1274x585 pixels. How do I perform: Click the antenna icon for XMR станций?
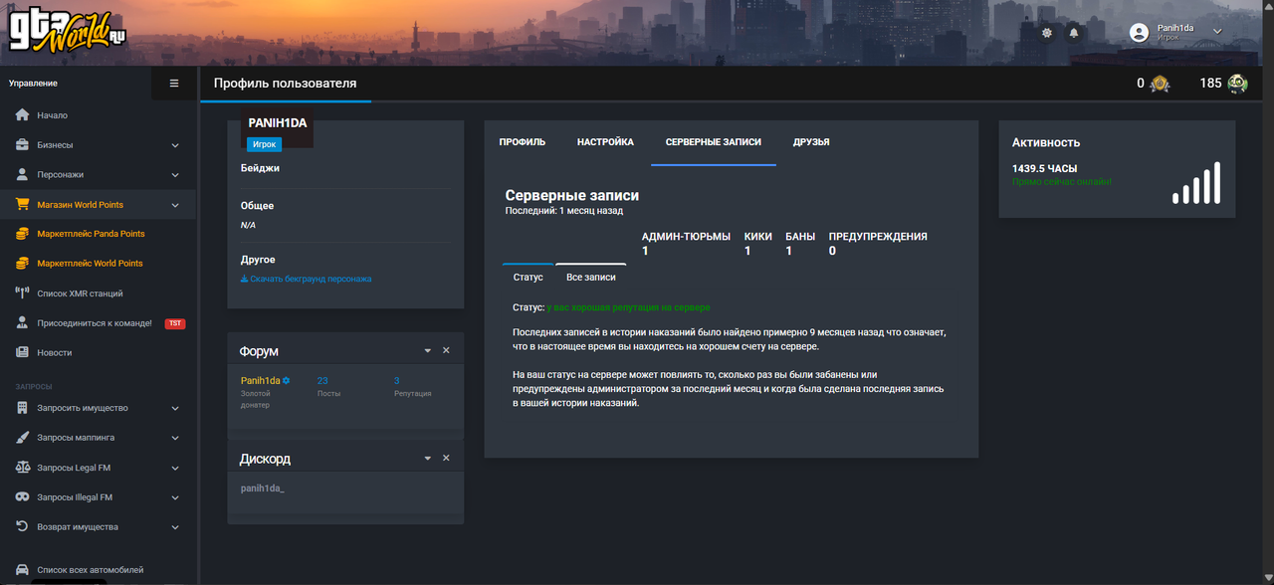23,293
